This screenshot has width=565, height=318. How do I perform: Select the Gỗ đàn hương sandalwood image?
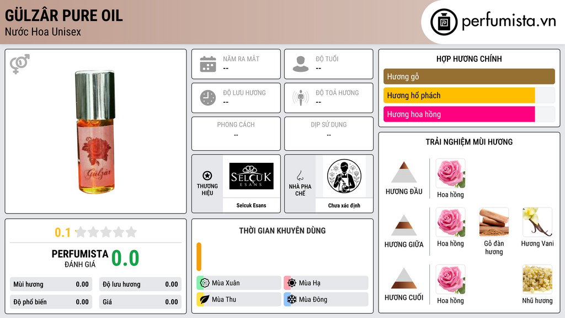[494, 222]
